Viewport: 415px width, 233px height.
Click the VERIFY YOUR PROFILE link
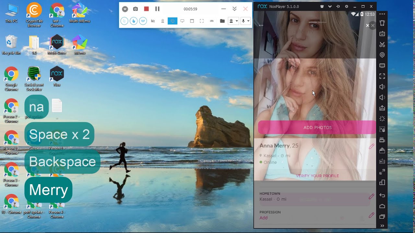tap(317, 176)
